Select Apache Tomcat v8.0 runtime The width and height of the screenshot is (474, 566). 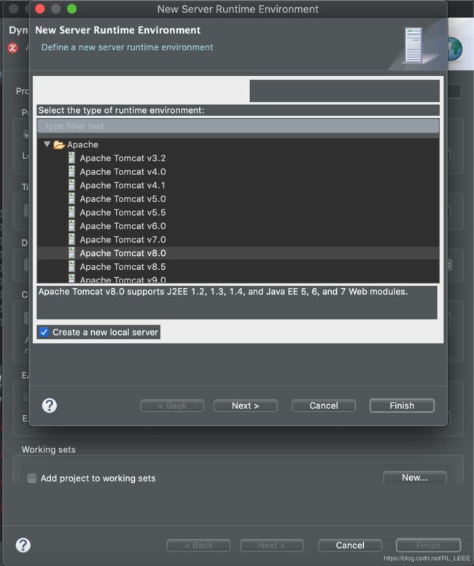(123, 253)
